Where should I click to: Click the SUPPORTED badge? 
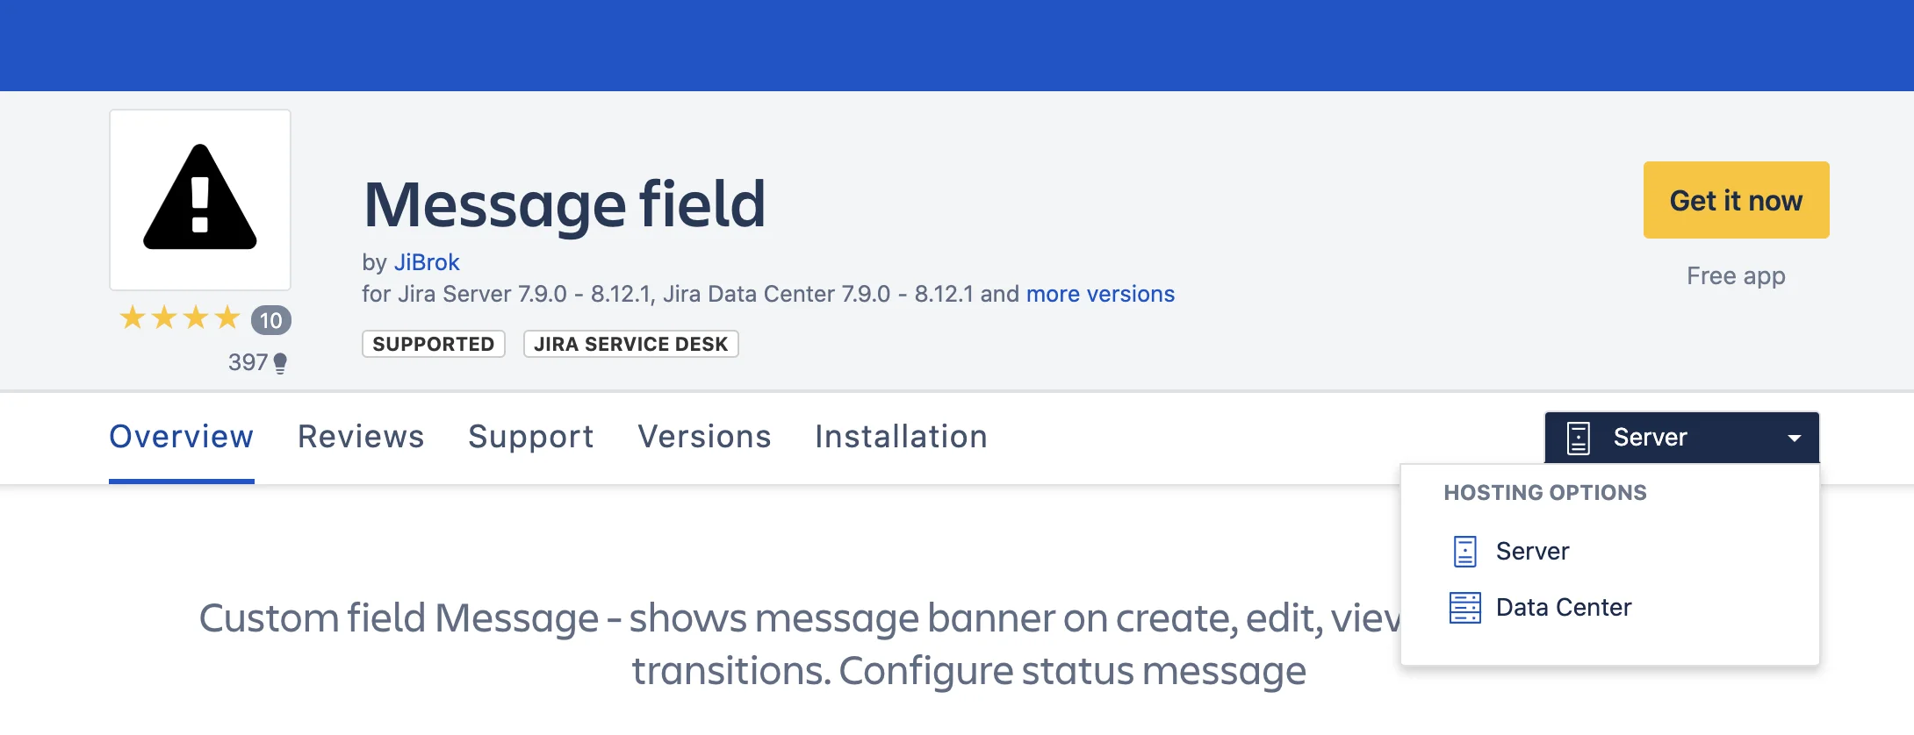click(434, 344)
